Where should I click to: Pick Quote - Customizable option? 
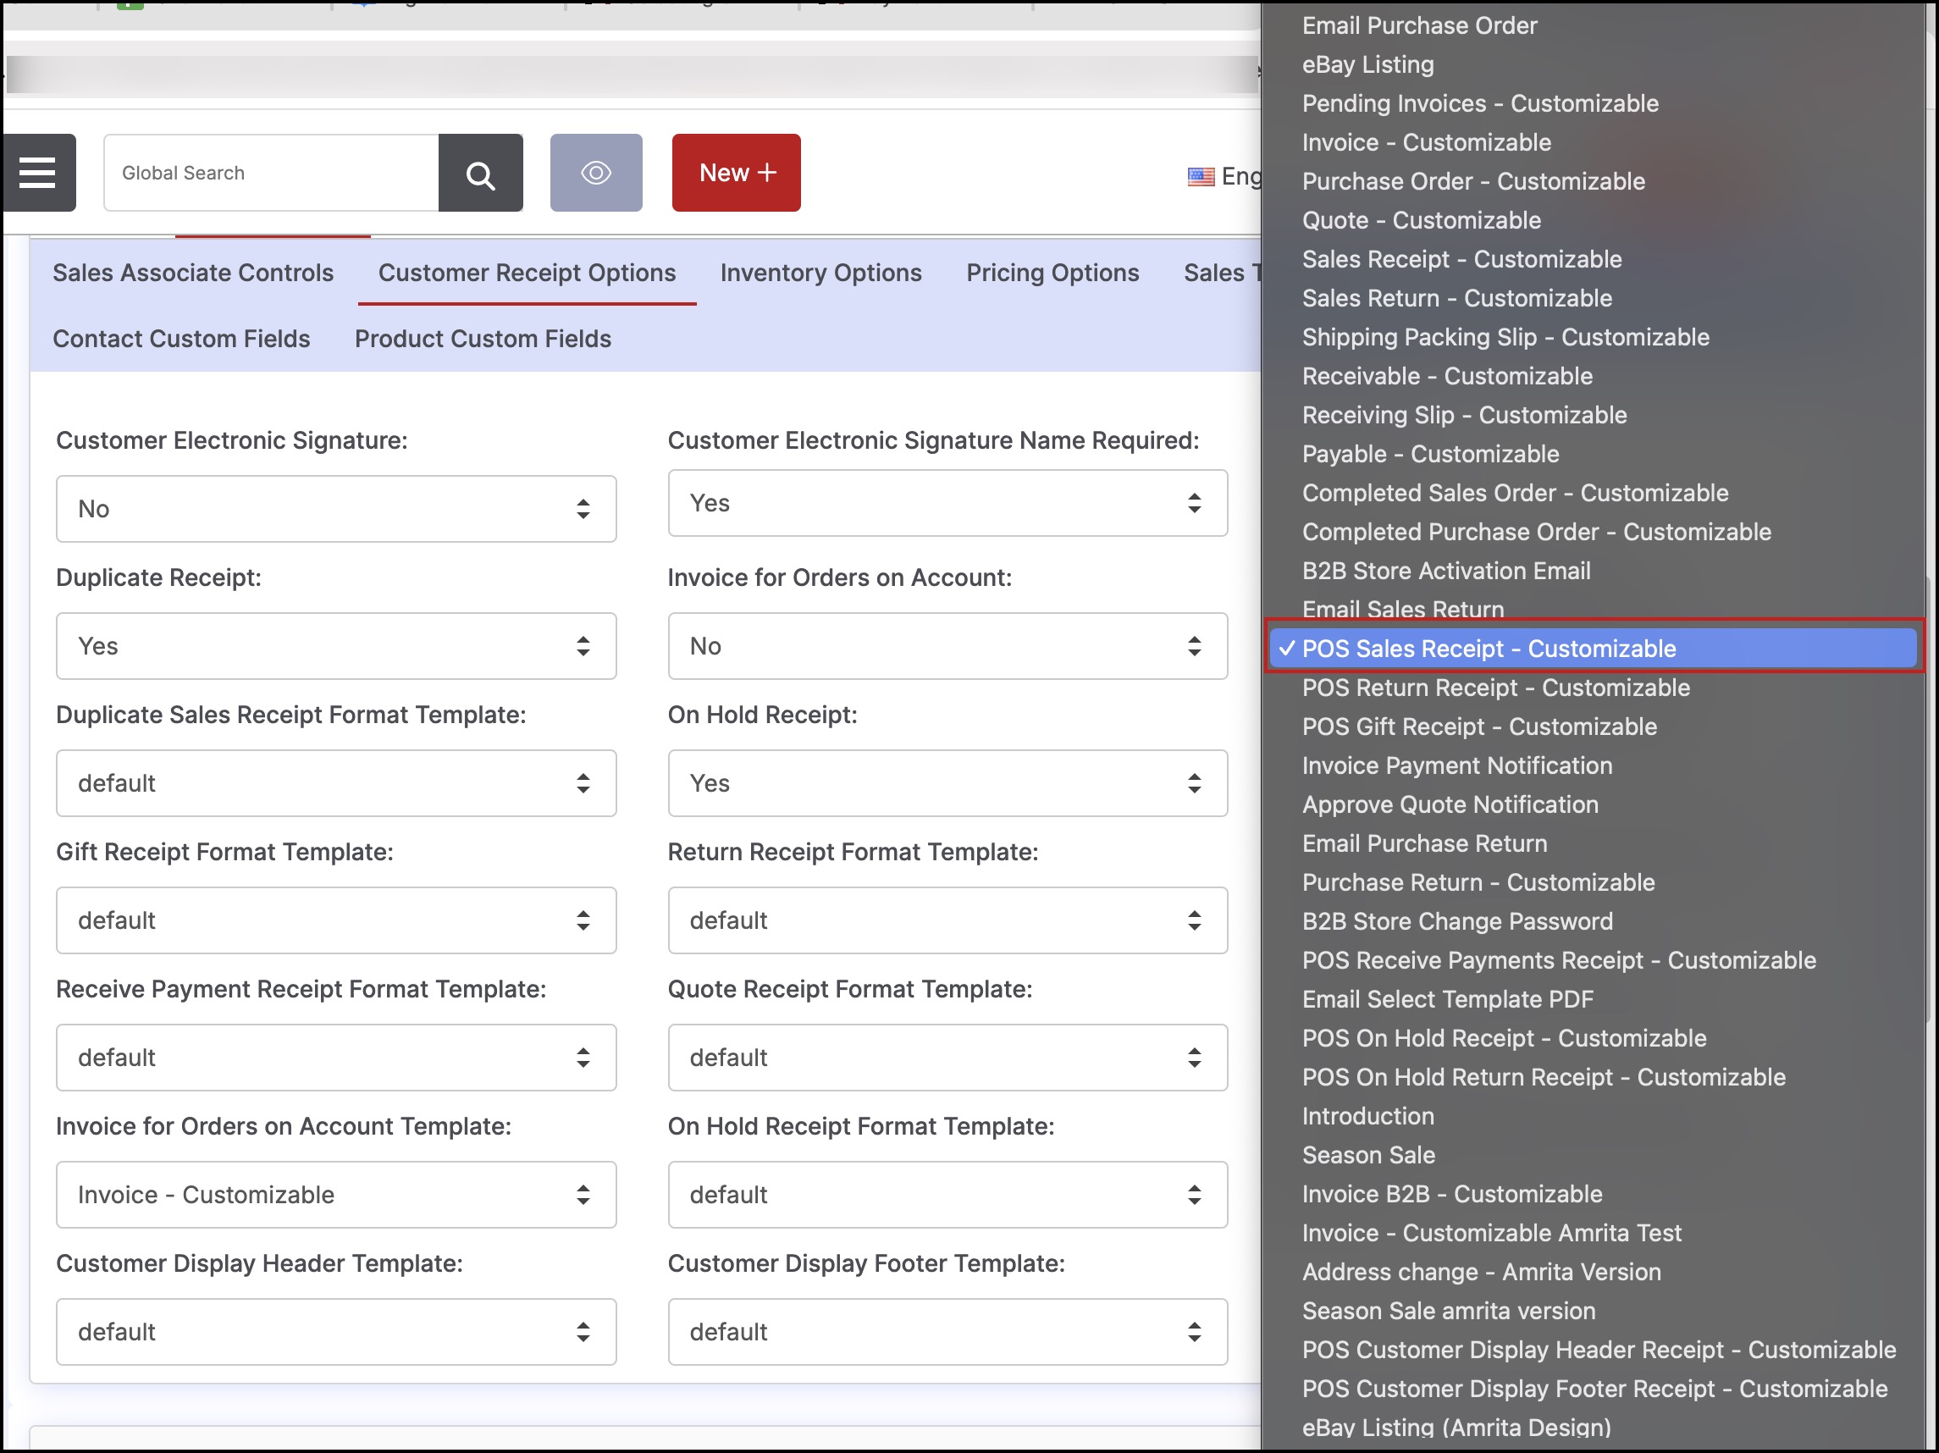coord(1594,220)
